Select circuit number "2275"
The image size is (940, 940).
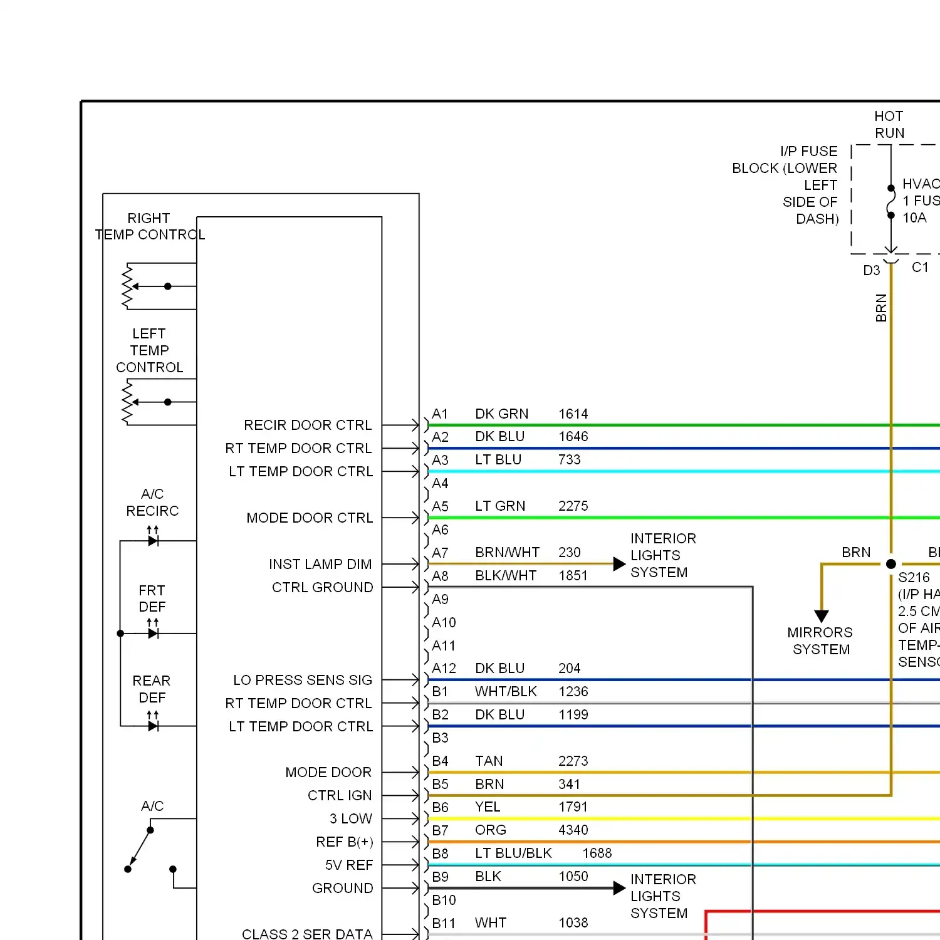coord(573,506)
